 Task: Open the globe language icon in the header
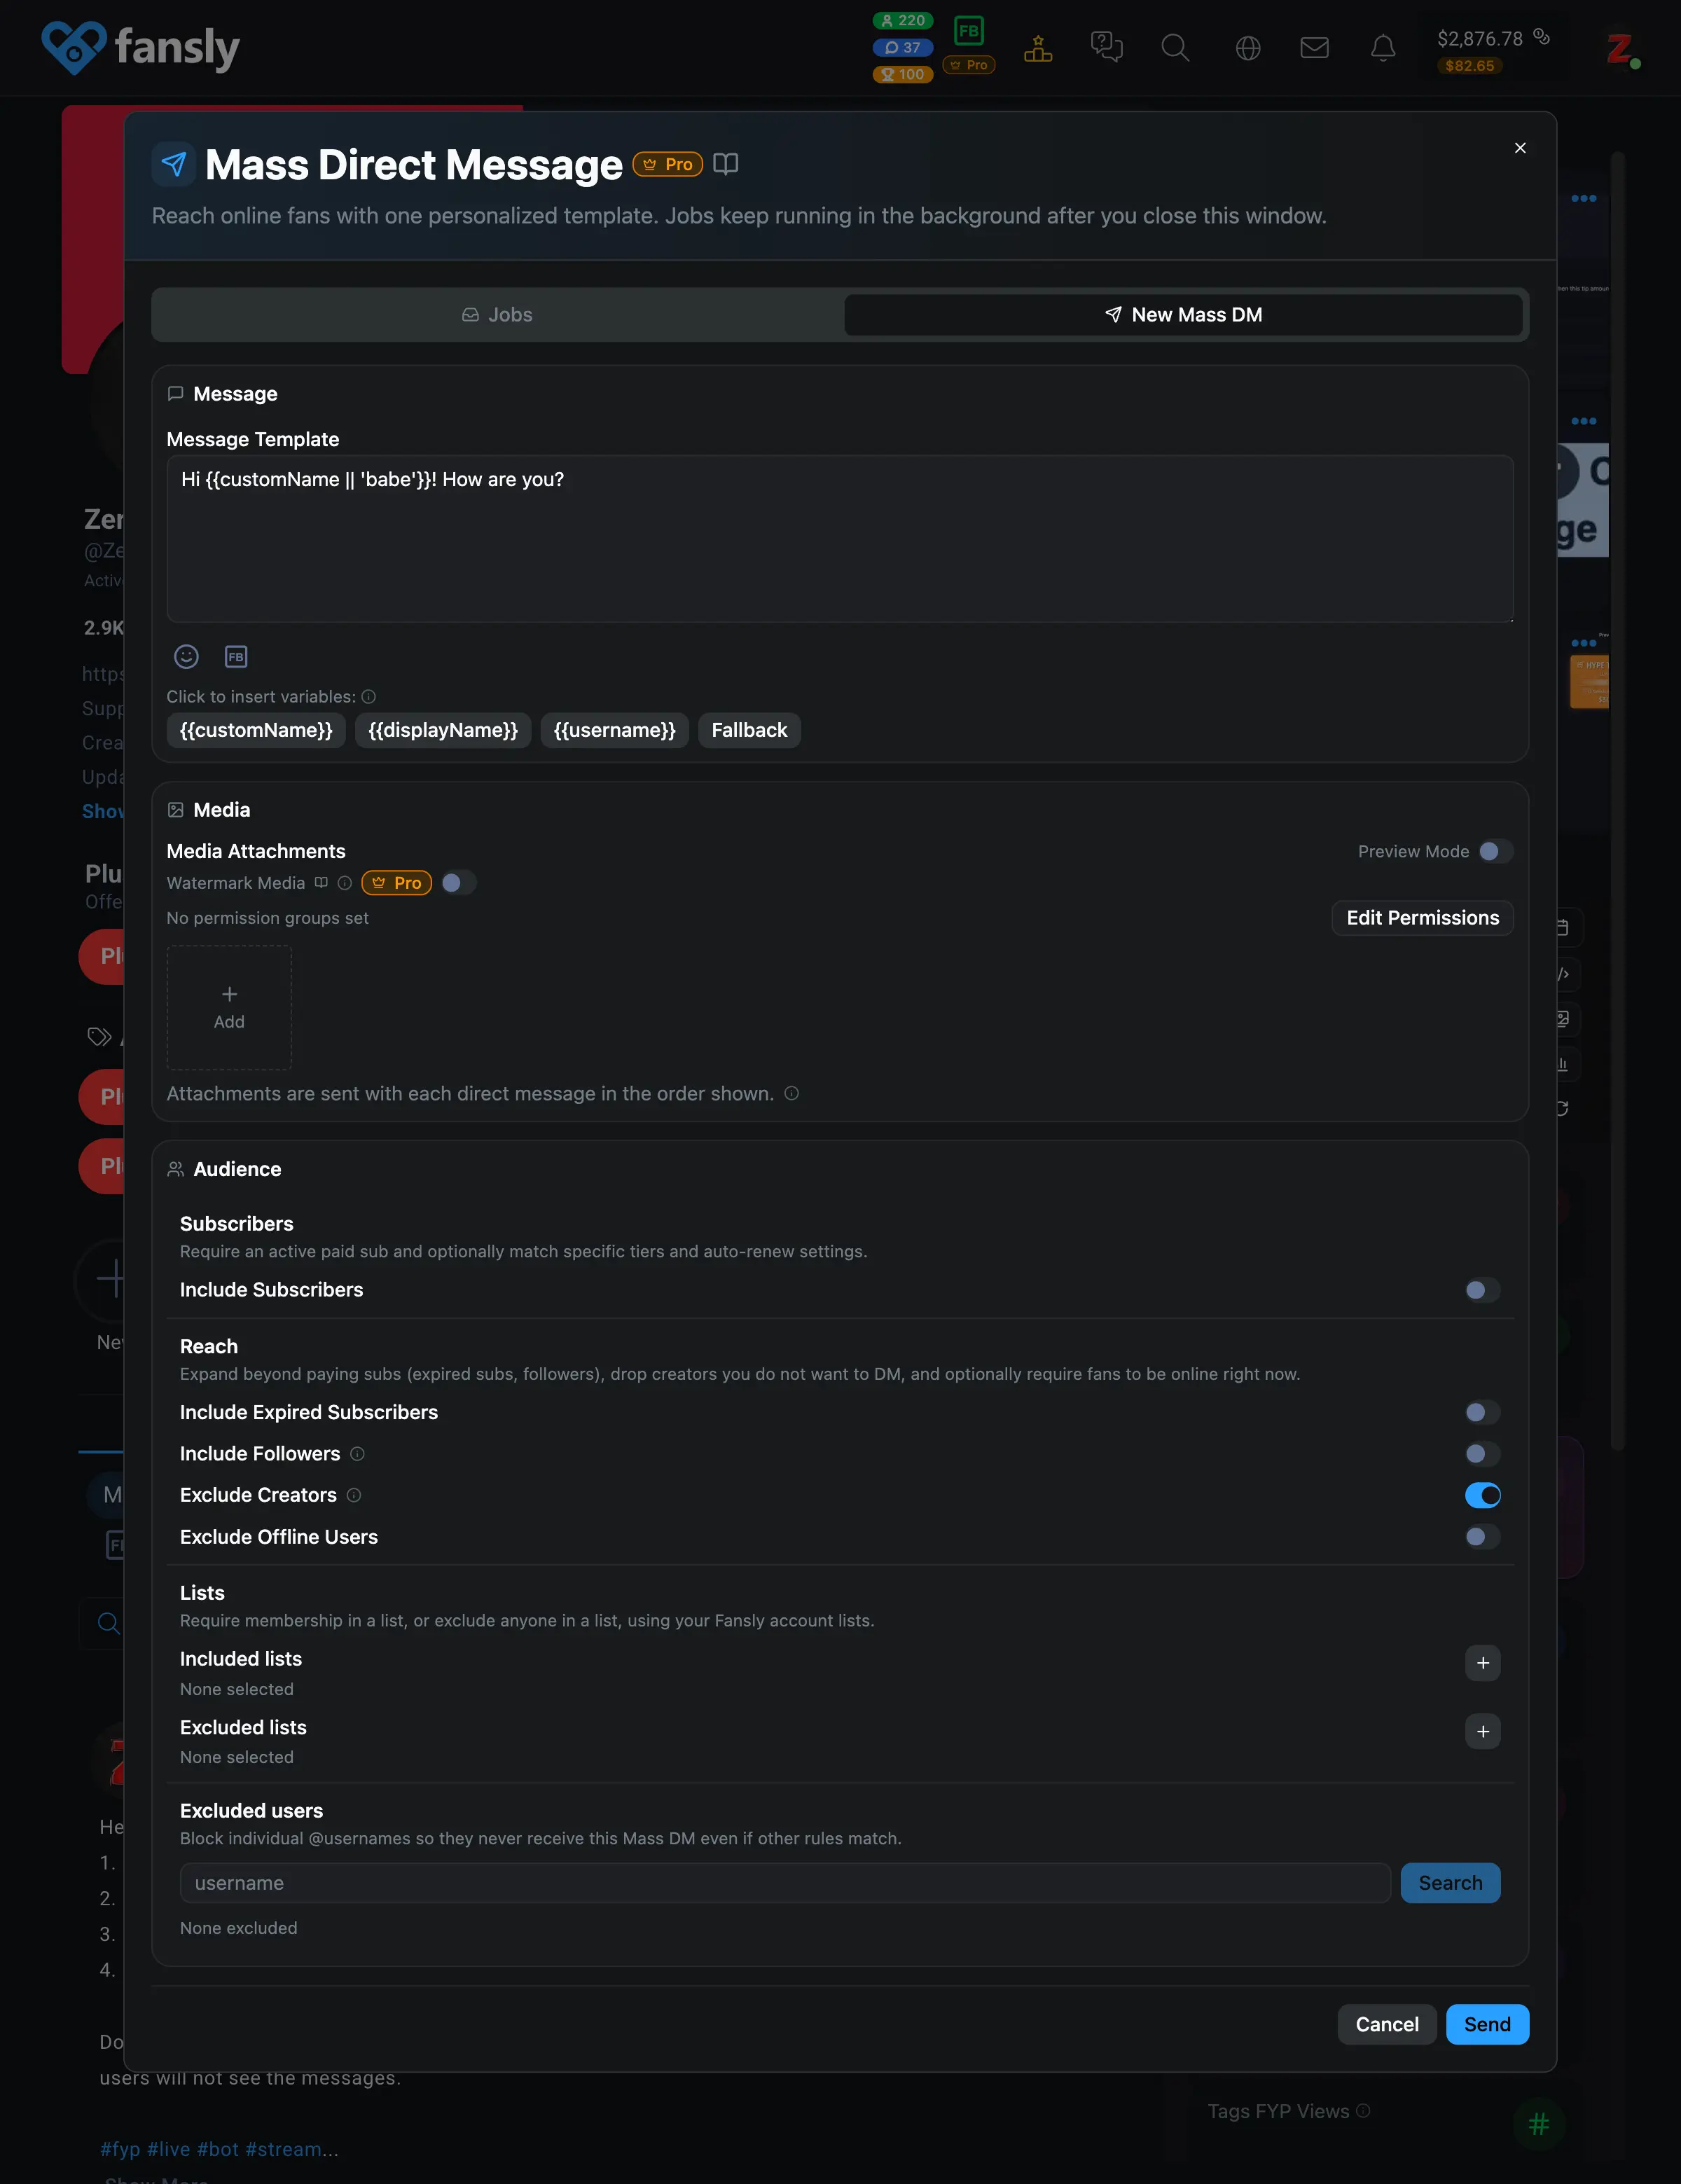pos(1246,47)
